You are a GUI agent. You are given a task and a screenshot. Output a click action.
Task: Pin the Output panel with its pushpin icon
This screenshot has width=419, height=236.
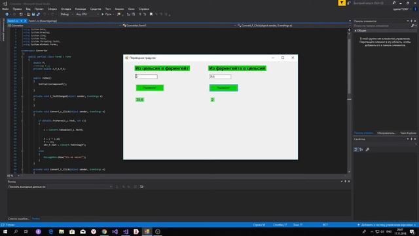point(345,182)
